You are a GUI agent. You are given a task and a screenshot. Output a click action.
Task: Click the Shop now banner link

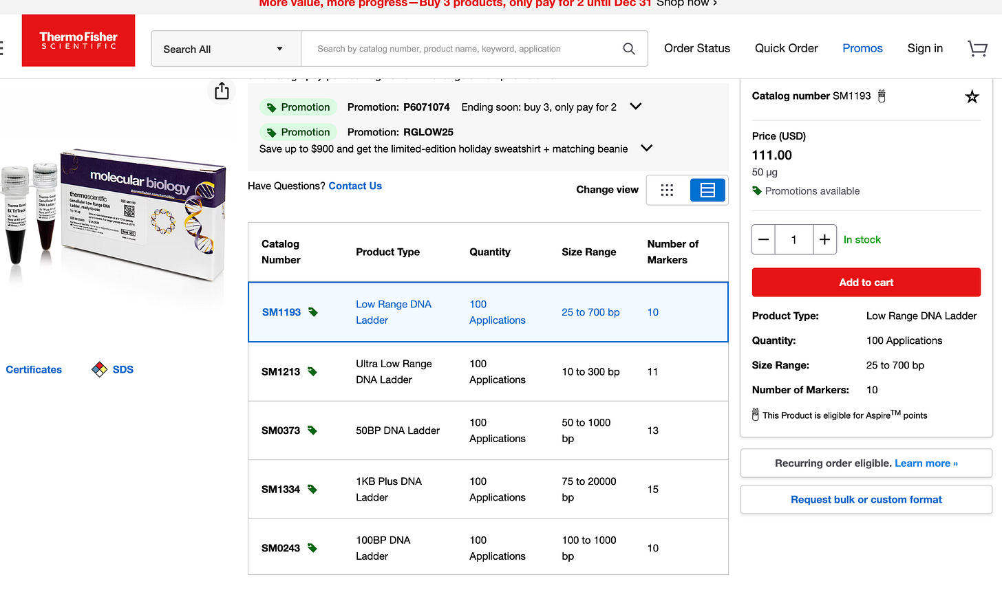[687, 3]
